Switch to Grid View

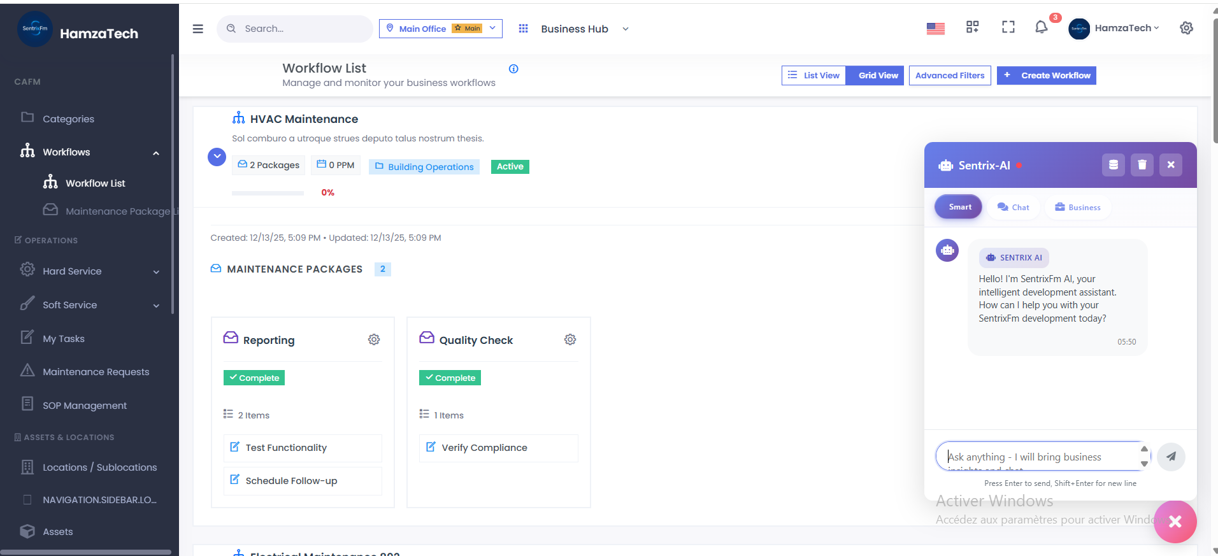[877, 75]
